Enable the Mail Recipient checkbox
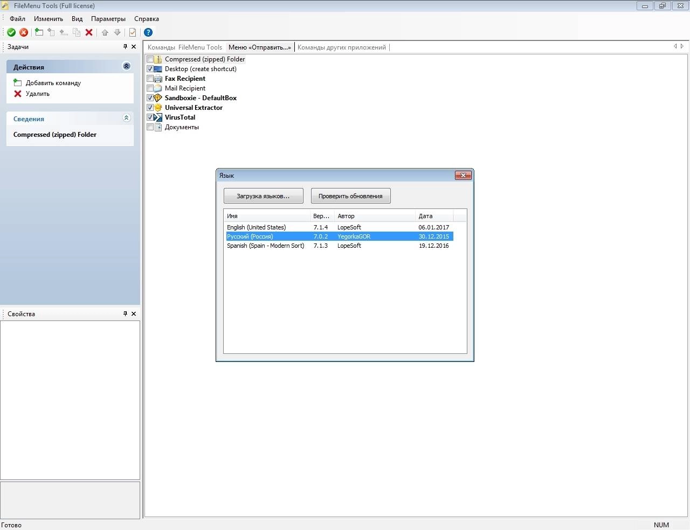Screen dimensions: 690x530 (x=150, y=88)
